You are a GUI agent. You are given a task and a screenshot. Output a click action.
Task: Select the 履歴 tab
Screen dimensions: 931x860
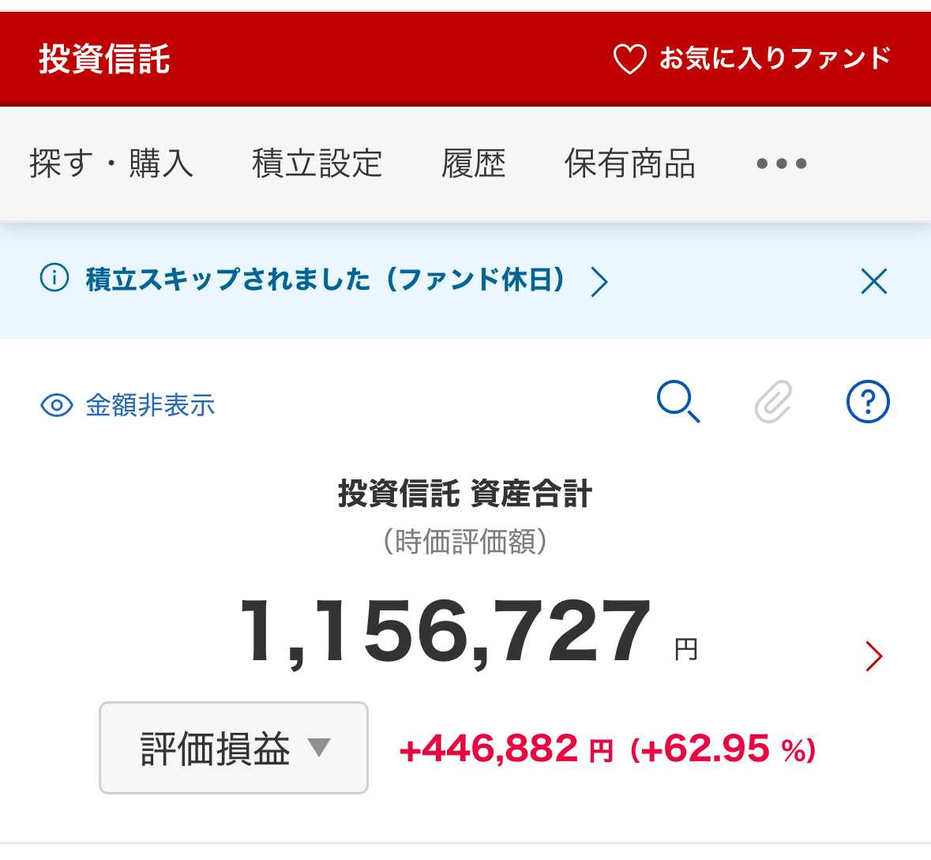click(x=473, y=164)
